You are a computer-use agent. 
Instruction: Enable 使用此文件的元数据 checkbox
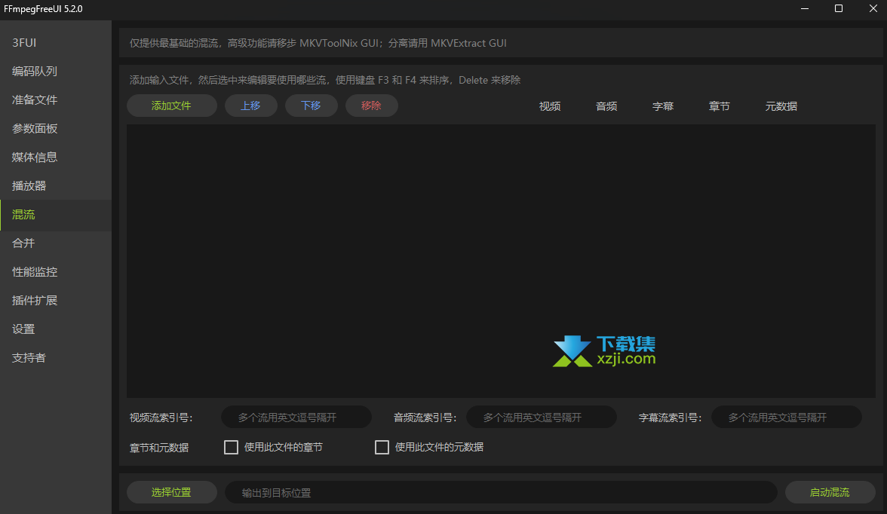(382, 447)
